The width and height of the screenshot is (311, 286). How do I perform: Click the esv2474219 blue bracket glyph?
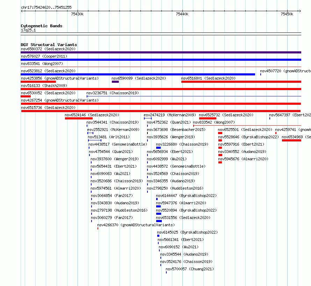click(x=148, y=118)
